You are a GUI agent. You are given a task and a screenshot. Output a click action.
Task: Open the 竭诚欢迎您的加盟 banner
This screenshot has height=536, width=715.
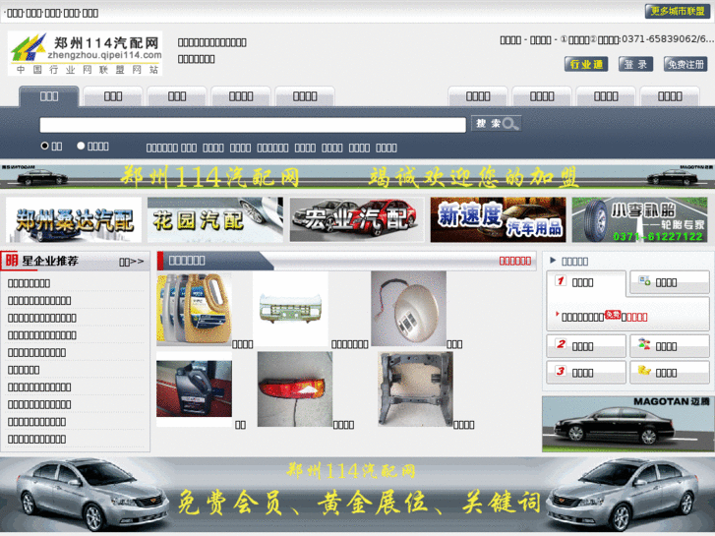point(358,177)
